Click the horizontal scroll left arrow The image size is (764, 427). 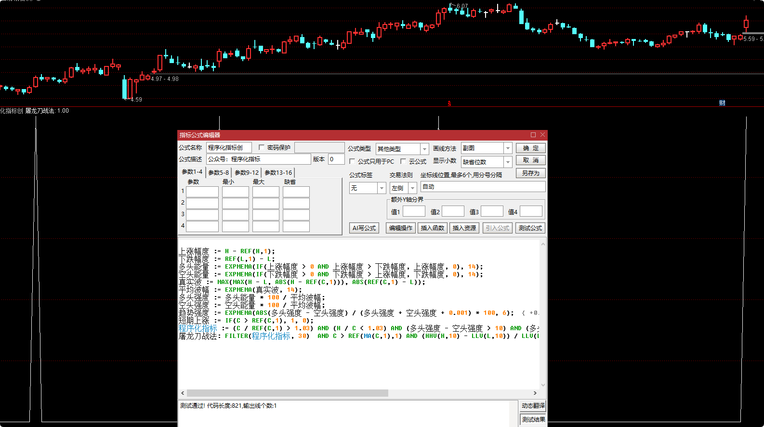(x=183, y=393)
